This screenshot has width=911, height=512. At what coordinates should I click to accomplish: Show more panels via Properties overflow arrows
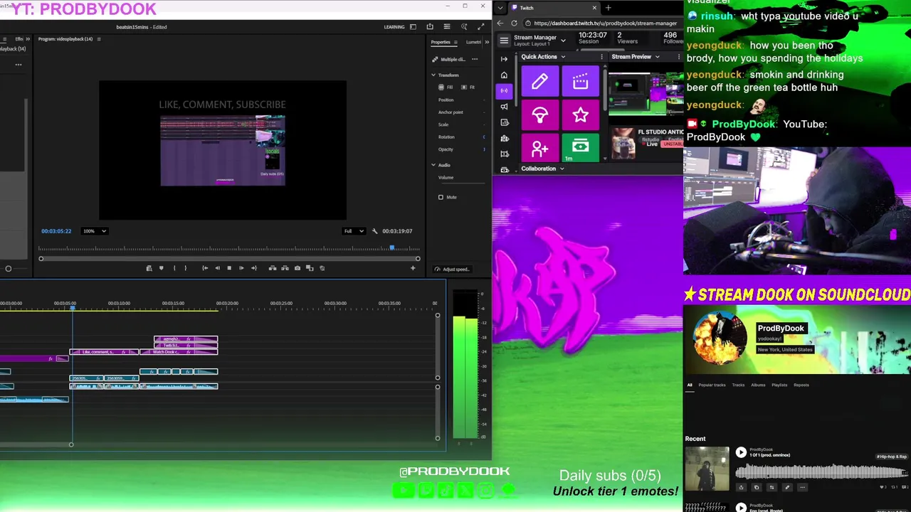click(487, 42)
